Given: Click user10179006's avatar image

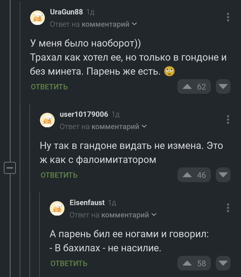Looking at the screenshot, I should click(48, 120).
